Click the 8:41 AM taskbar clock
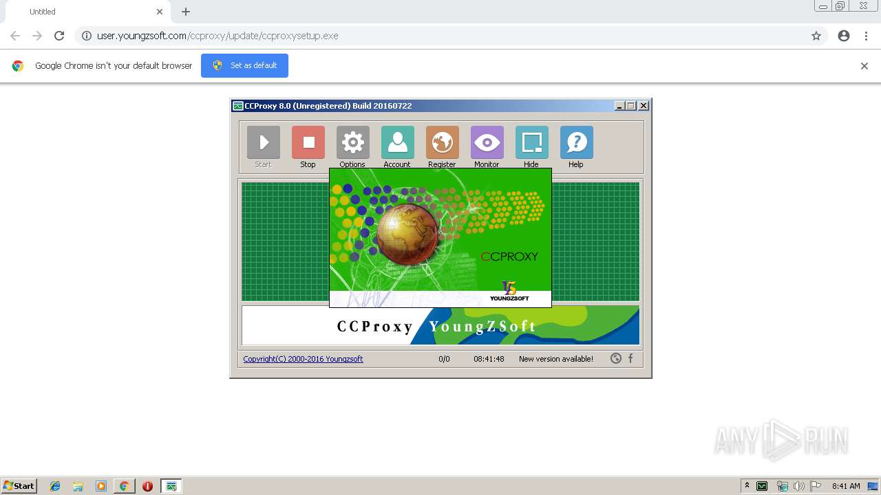This screenshot has height=495, width=881. [x=846, y=486]
